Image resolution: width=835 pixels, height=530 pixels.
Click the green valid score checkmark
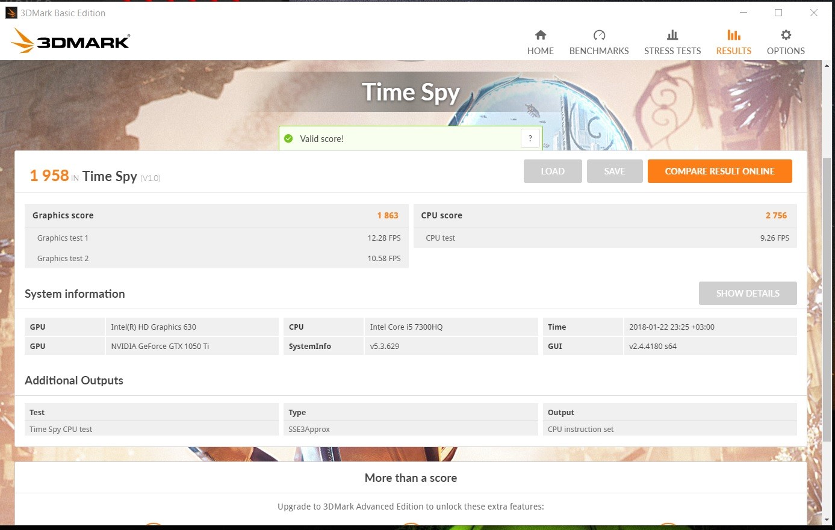click(x=288, y=138)
